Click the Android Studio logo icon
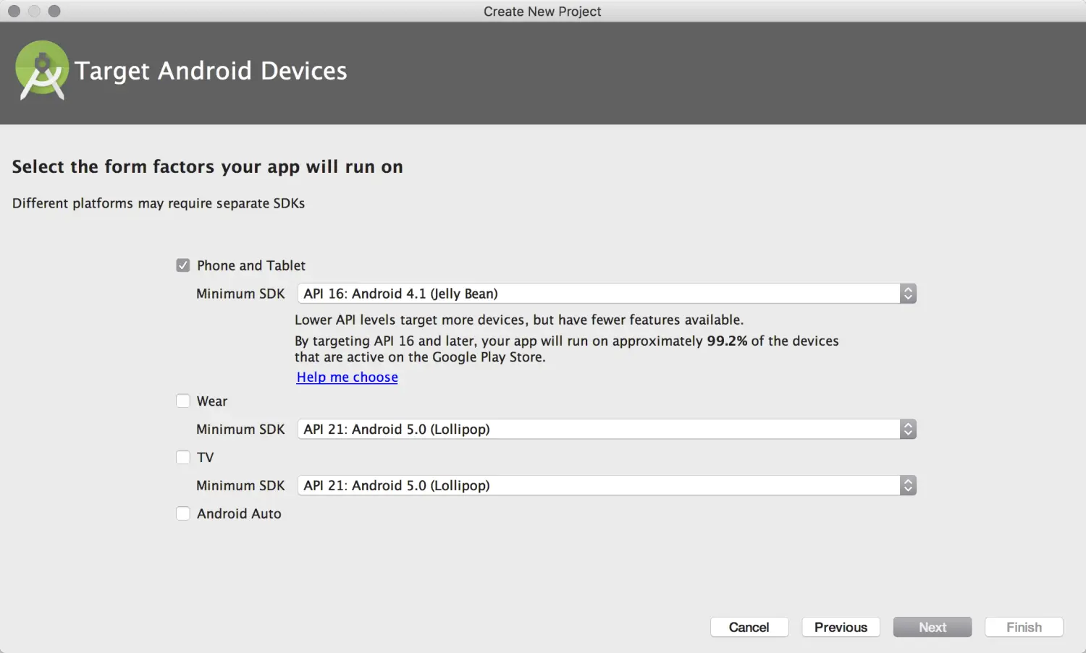The height and width of the screenshot is (653, 1086). pyautogui.click(x=42, y=70)
